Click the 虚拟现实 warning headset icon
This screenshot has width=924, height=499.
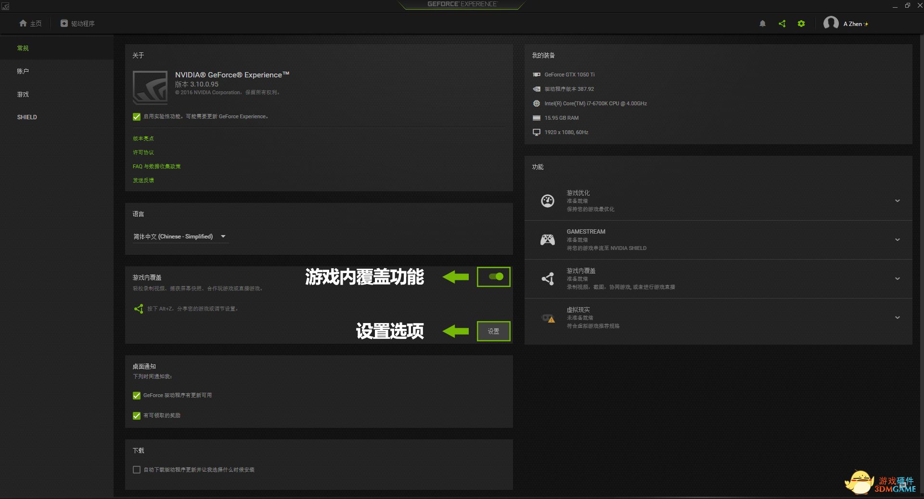coord(548,318)
